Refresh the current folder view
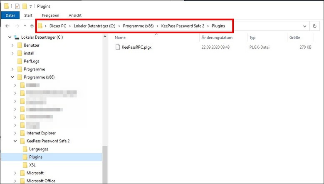324x184 pixels. point(314,26)
